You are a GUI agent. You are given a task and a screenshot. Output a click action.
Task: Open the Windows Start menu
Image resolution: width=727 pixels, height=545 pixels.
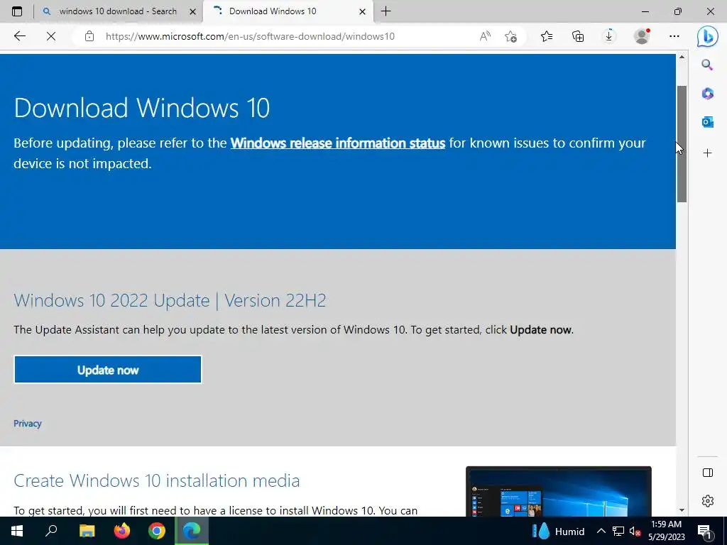click(x=17, y=531)
